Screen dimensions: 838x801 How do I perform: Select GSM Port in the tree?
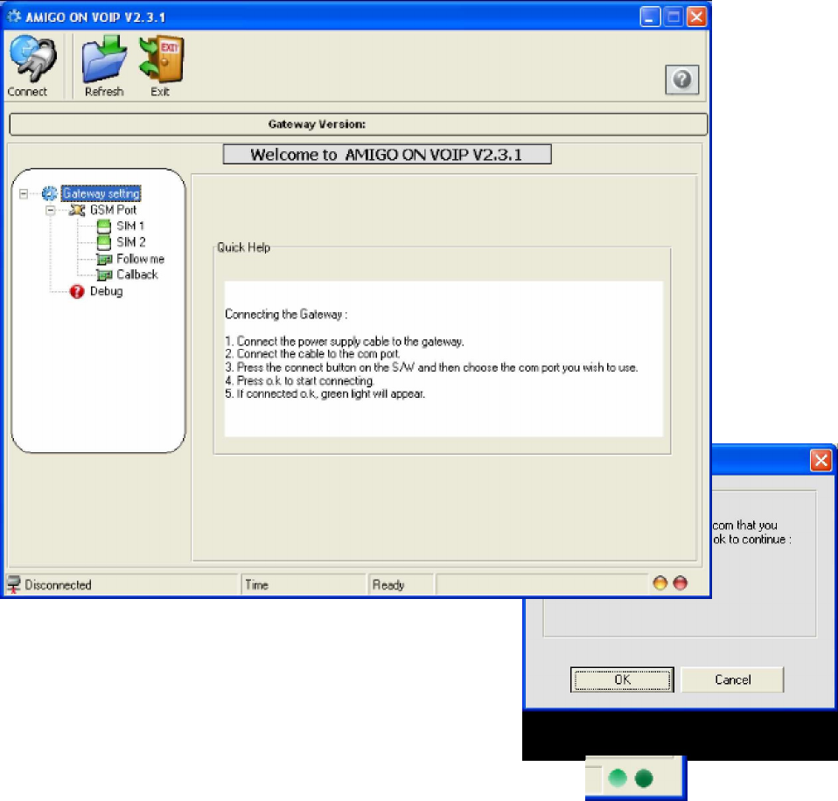tap(113, 210)
